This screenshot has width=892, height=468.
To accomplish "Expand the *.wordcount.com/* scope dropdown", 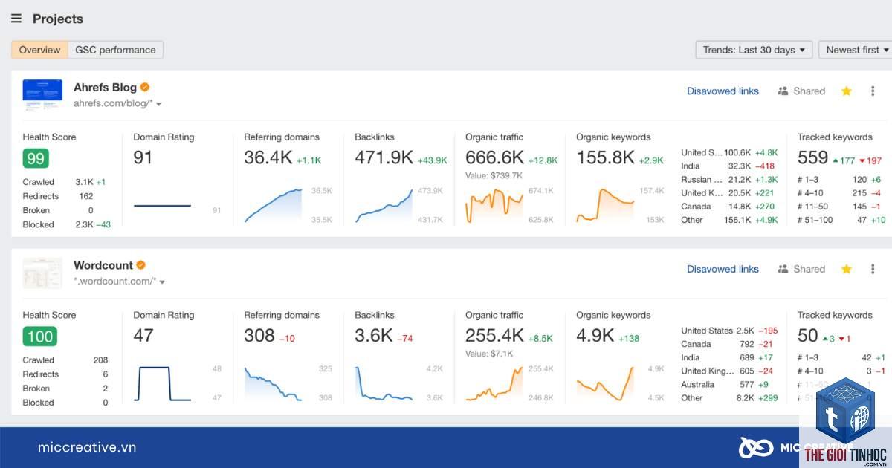I will tap(119, 282).
